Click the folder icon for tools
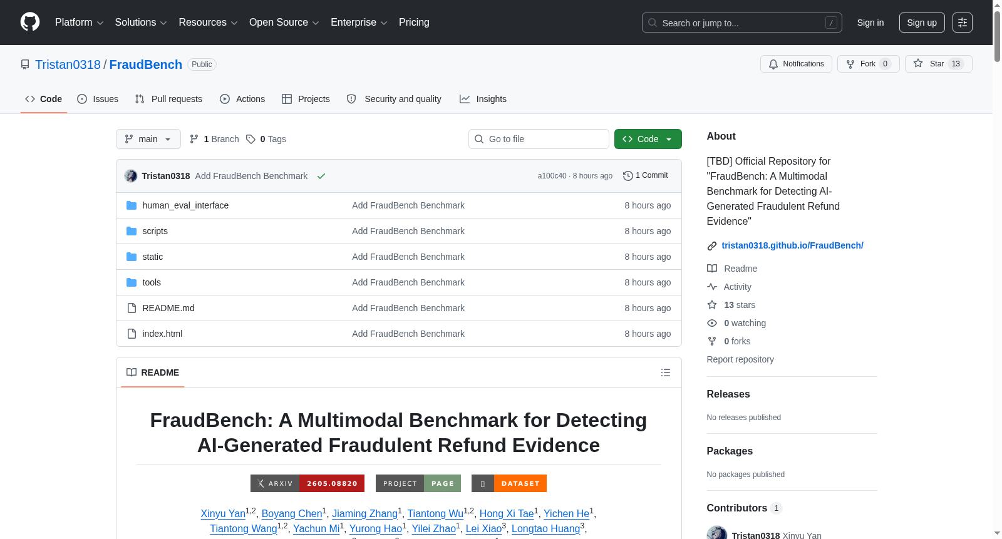Image resolution: width=1002 pixels, height=539 pixels. pyautogui.click(x=132, y=282)
